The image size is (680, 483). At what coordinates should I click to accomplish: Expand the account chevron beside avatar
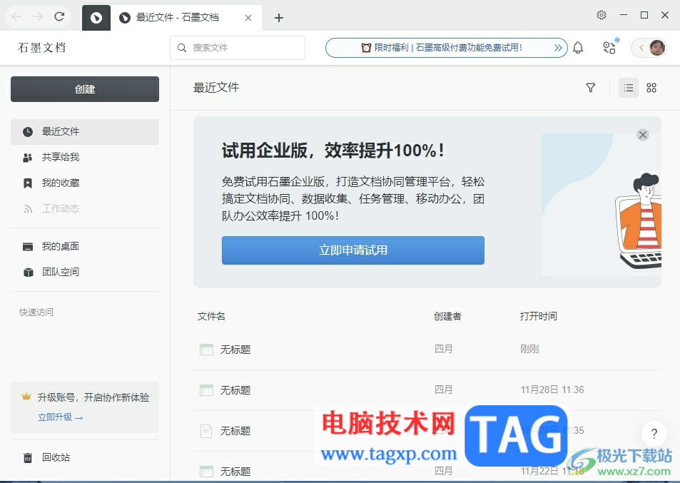pos(641,48)
